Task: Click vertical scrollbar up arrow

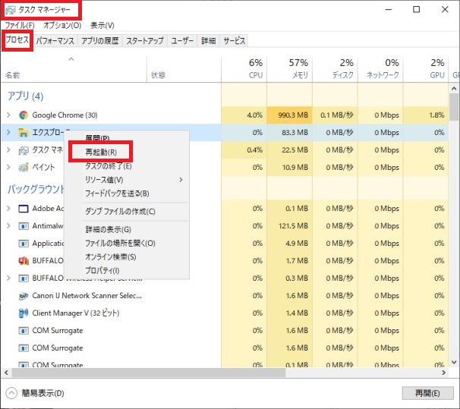Action: [x=454, y=88]
